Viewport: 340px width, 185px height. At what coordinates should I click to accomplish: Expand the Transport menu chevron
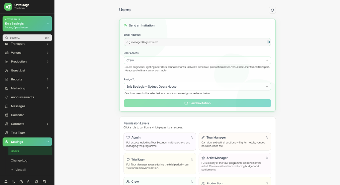(x=47, y=44)
